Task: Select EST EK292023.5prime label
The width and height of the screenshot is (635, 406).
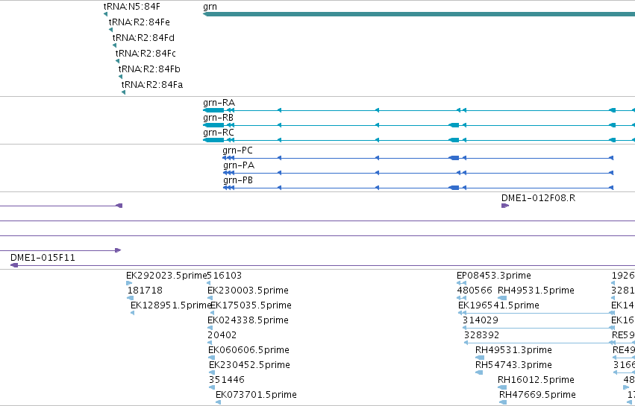Action: pyautogui.click(x=166, y=276)
